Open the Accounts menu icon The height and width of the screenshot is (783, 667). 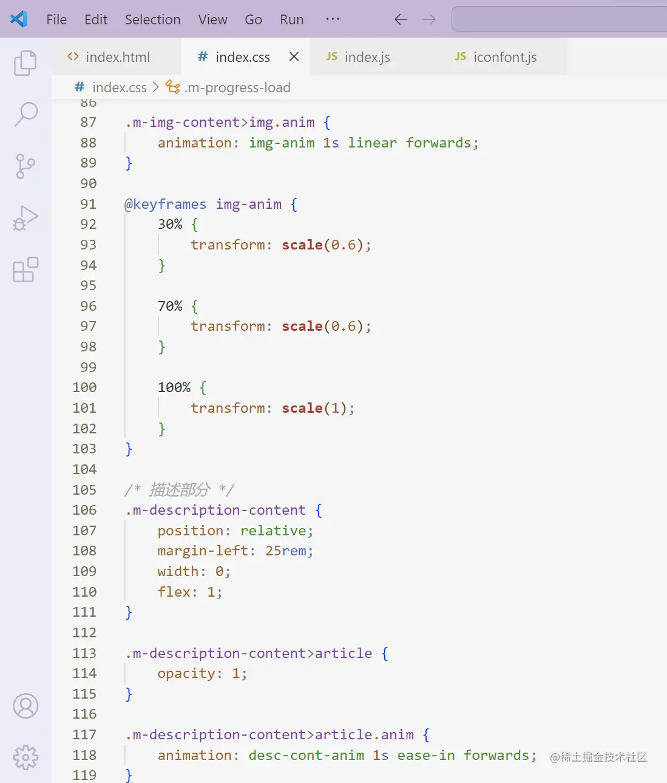(25, 706)
